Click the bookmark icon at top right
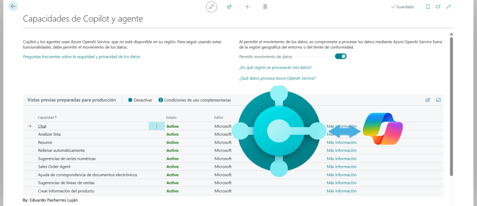This screenshot has height=206, width=477. [428, 7]
